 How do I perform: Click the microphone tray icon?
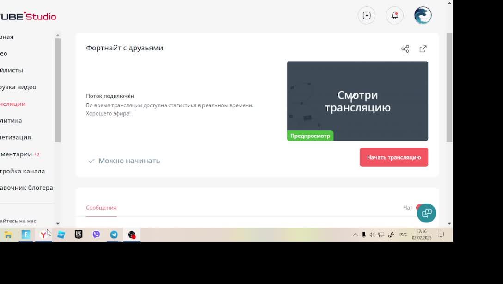[x=363, y=235]
